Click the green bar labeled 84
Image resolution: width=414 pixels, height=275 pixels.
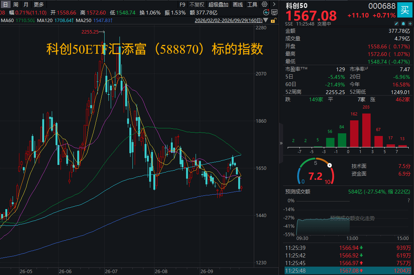(342, 140)
